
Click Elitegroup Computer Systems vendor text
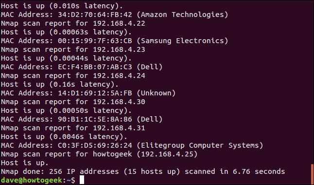200,145
